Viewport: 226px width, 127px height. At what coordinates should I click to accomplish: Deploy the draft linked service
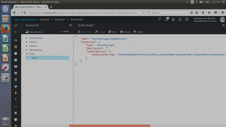[138, 32]
